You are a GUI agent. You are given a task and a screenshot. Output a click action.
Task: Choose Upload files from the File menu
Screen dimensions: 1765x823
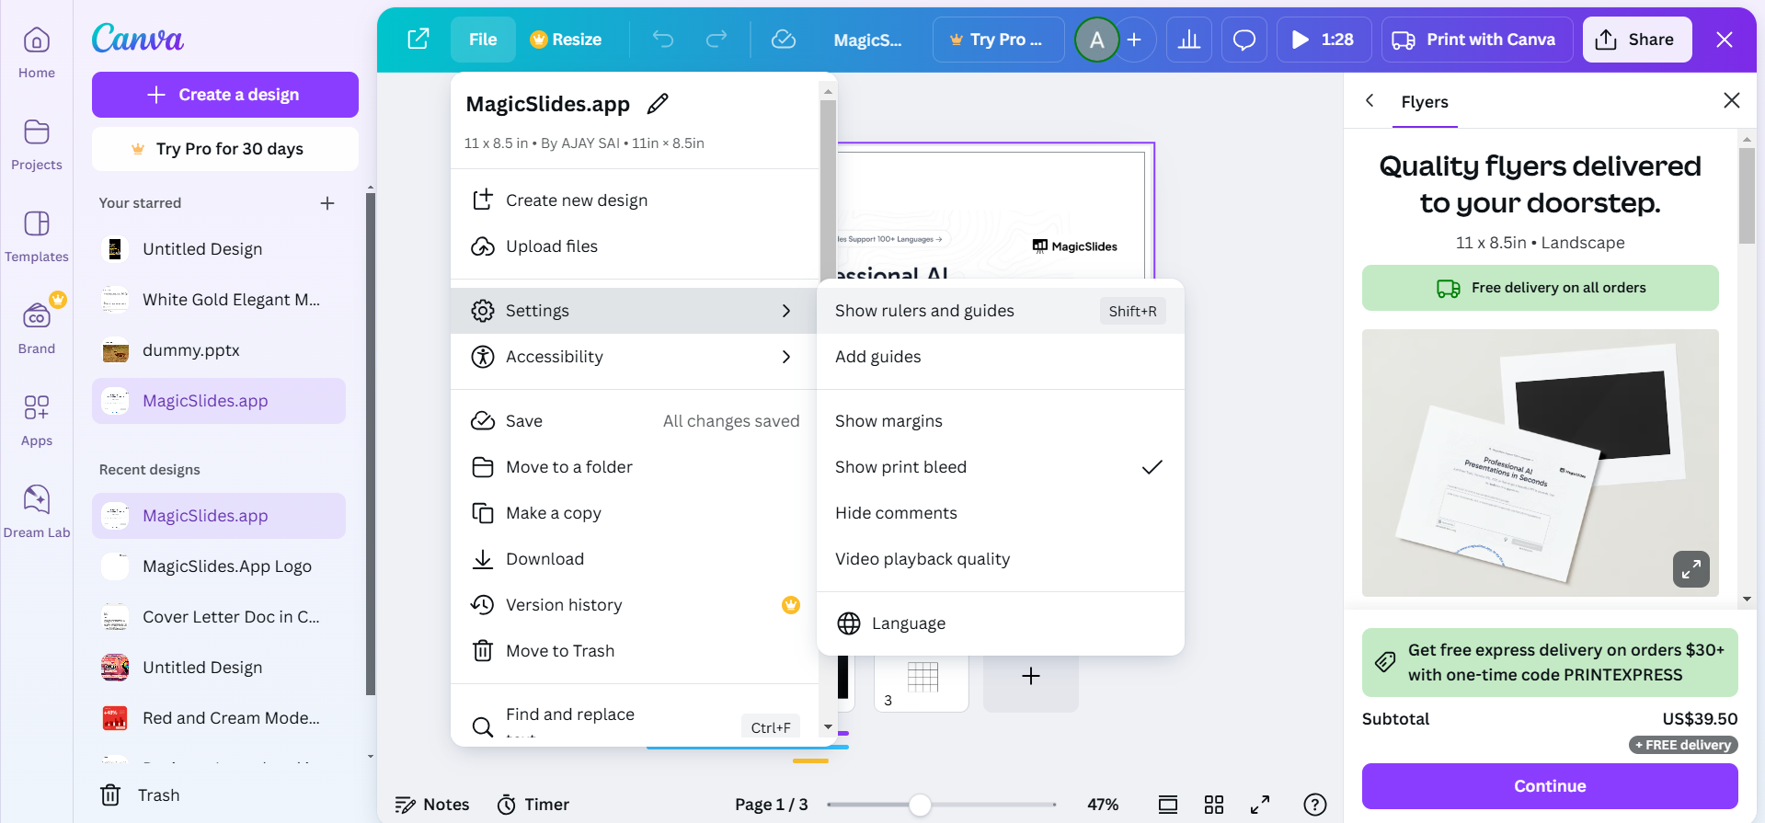pyautogui.click(x=635, y=246)
